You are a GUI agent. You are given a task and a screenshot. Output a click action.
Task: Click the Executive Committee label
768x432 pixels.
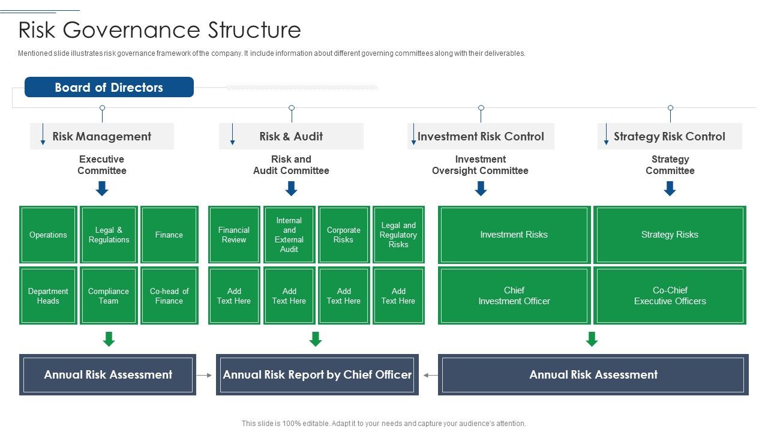pyautogui.click(x=102, y=165)
